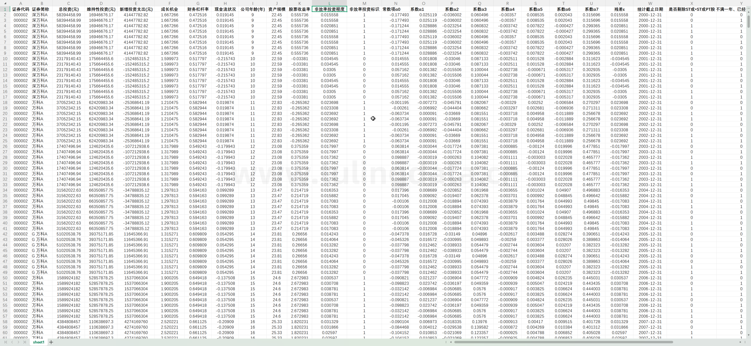This screenshot has width=751, height=346.
Task: Click the date '2002-12-31' in row 18
Action: (x=650, y=102)
